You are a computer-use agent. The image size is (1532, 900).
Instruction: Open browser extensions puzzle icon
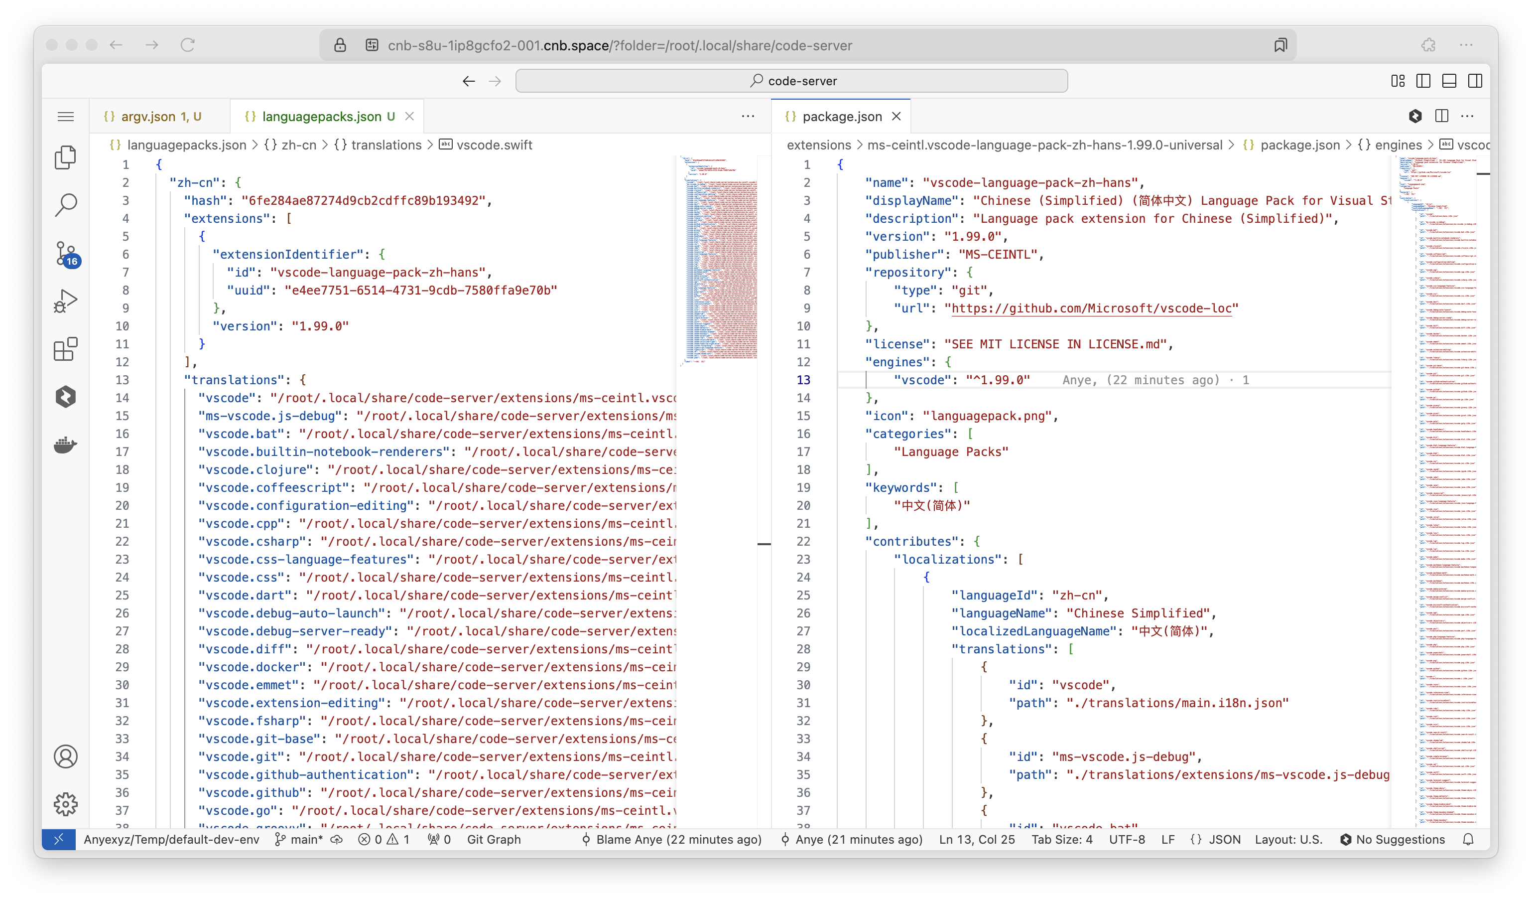(1428, 45)
